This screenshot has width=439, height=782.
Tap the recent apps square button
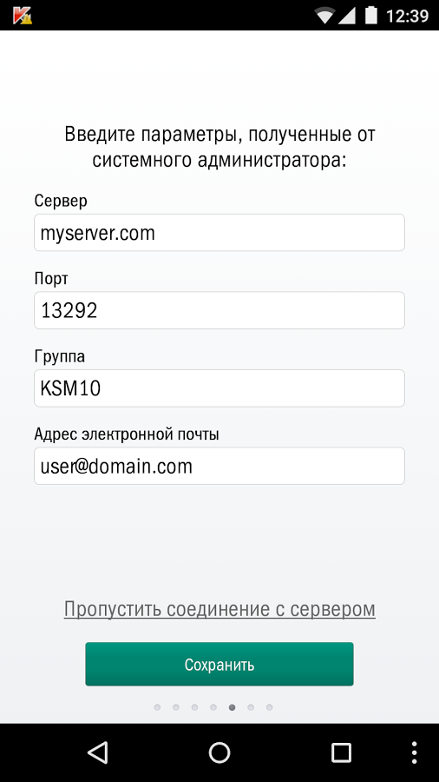[342, 752]
